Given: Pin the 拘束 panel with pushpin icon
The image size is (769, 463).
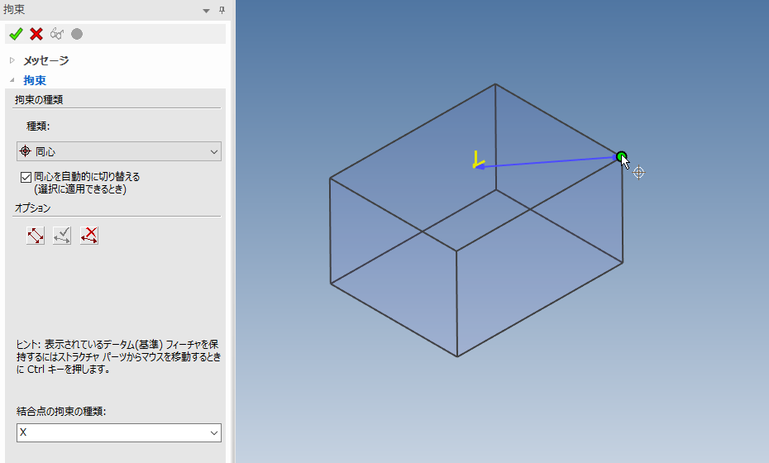Looking at the screenshot, I should 221,10.
